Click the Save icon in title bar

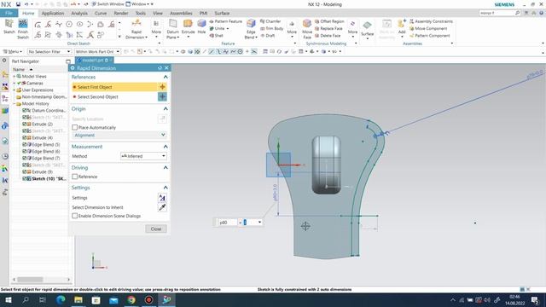18,4
